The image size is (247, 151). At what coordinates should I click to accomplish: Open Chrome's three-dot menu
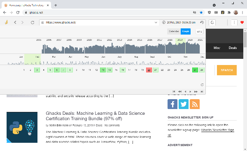(x=242, y=12)
